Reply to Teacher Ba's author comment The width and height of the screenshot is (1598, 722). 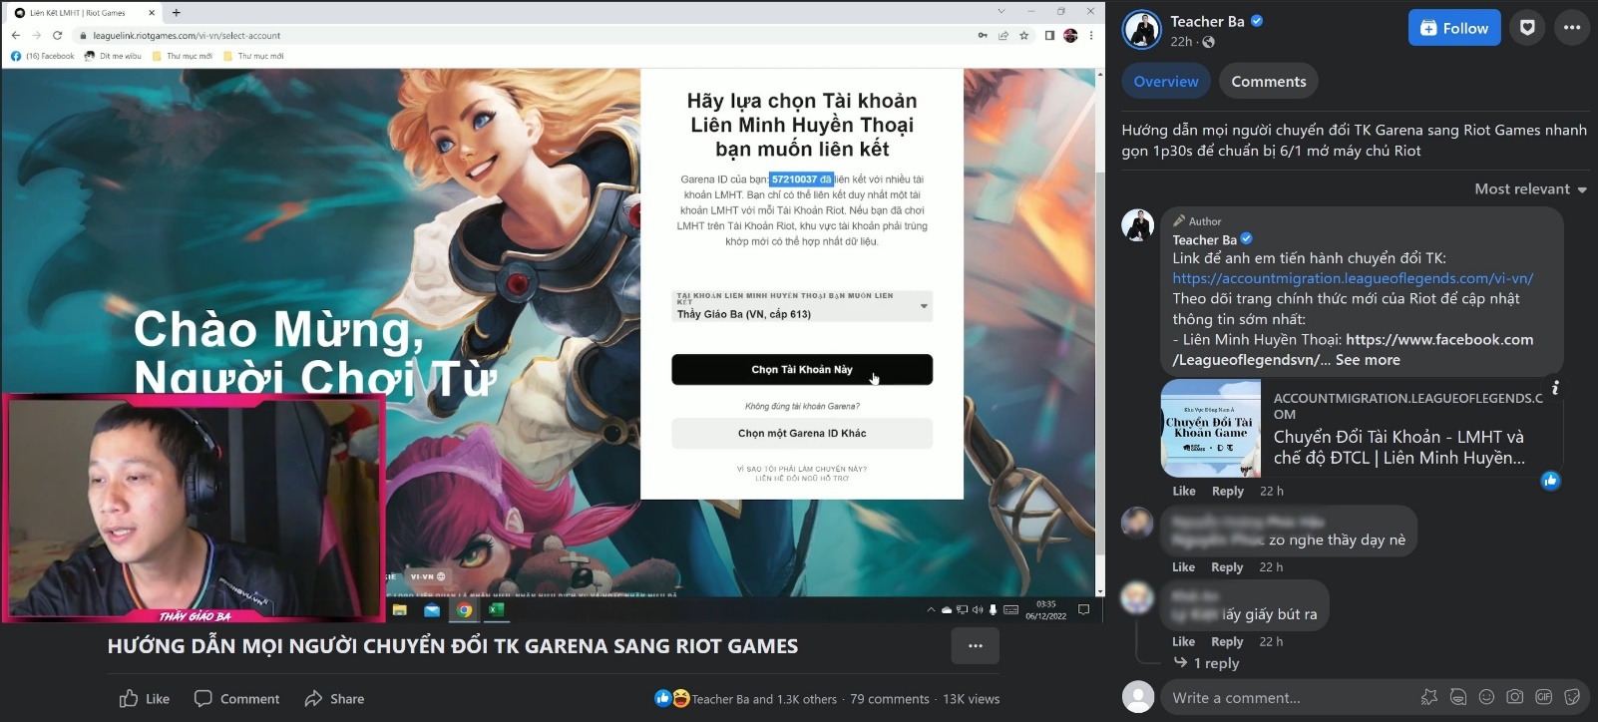pos(1228,491)
